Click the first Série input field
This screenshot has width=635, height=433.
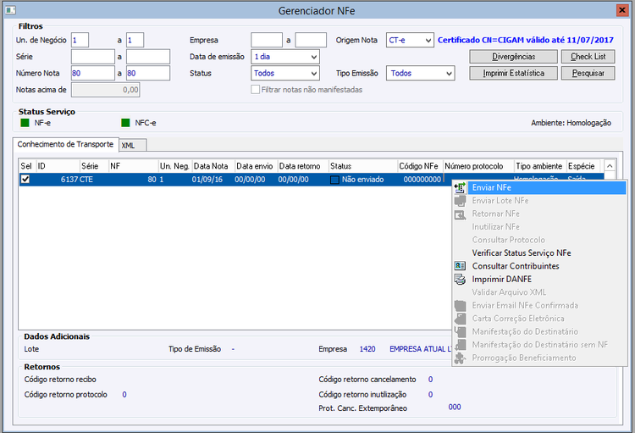tap(93, 57)
